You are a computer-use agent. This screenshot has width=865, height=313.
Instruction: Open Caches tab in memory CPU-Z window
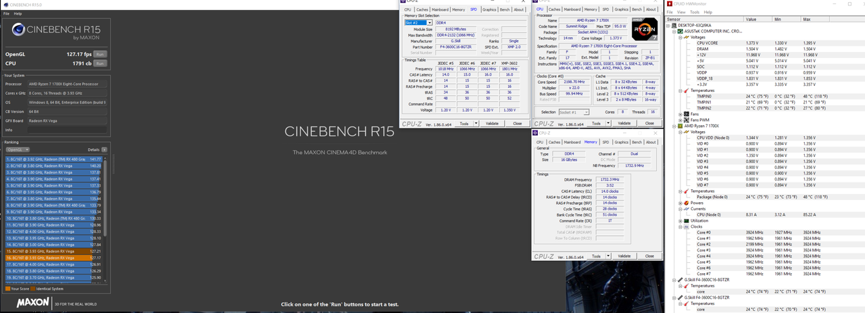click(554, 142)
